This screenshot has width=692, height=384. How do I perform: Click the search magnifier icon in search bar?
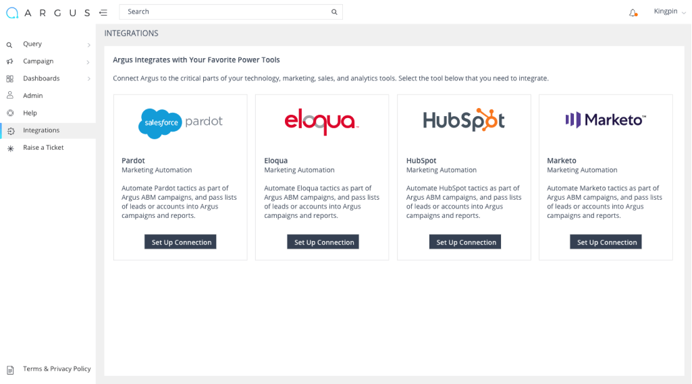[334, 12]
